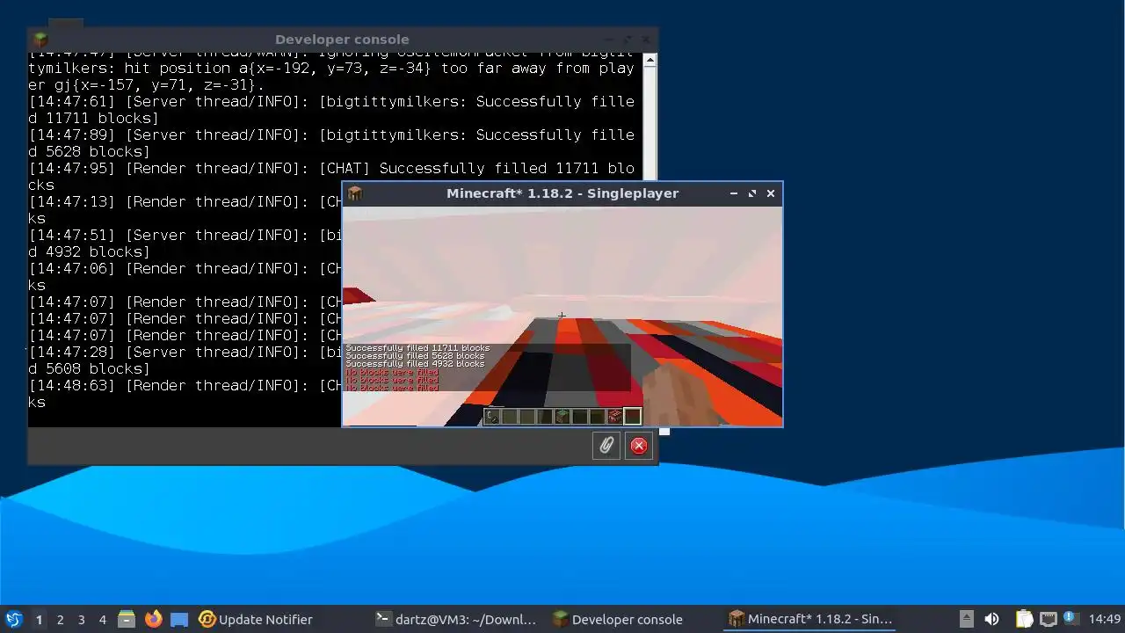Switch to workspace 1 in the taskbar pager
The height and width of the screenshot is (633, 1125).
coord(39,619)
